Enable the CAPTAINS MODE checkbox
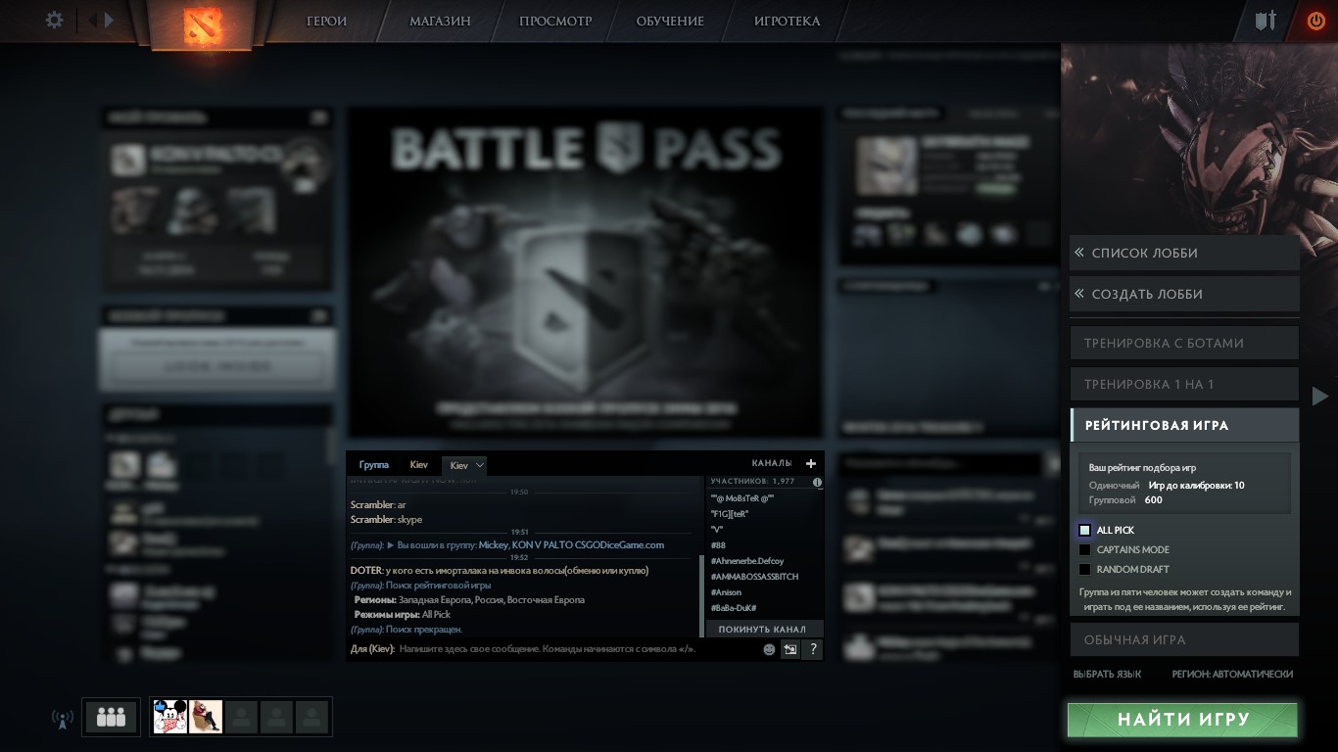This screenshot has height=752, width=1338. [x=1084, y=549]
